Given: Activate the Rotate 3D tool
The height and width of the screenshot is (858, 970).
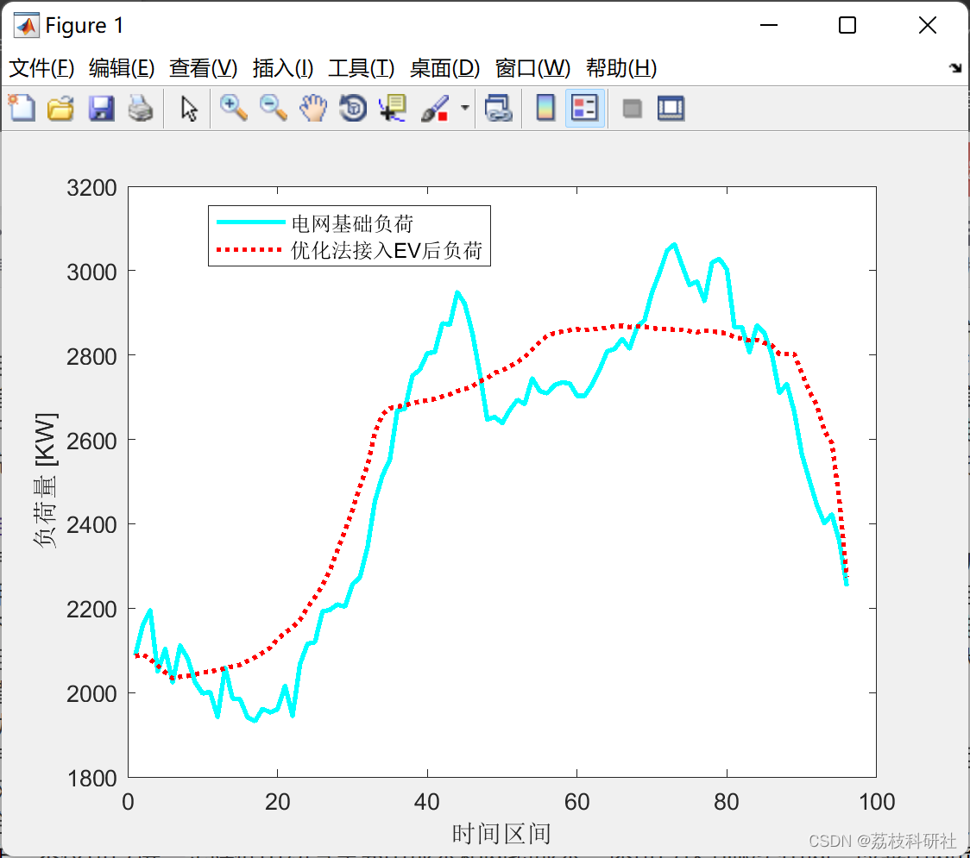Looking at the screenshot, I should tap(353, 108).
